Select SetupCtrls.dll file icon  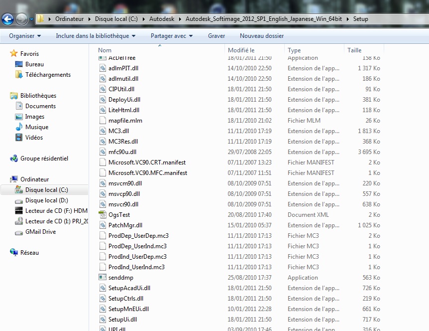coord(103,299)
